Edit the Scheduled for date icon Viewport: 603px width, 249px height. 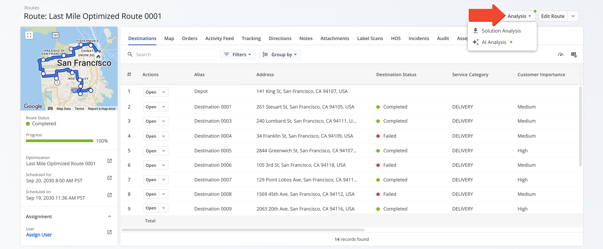[x=110, y=178]
